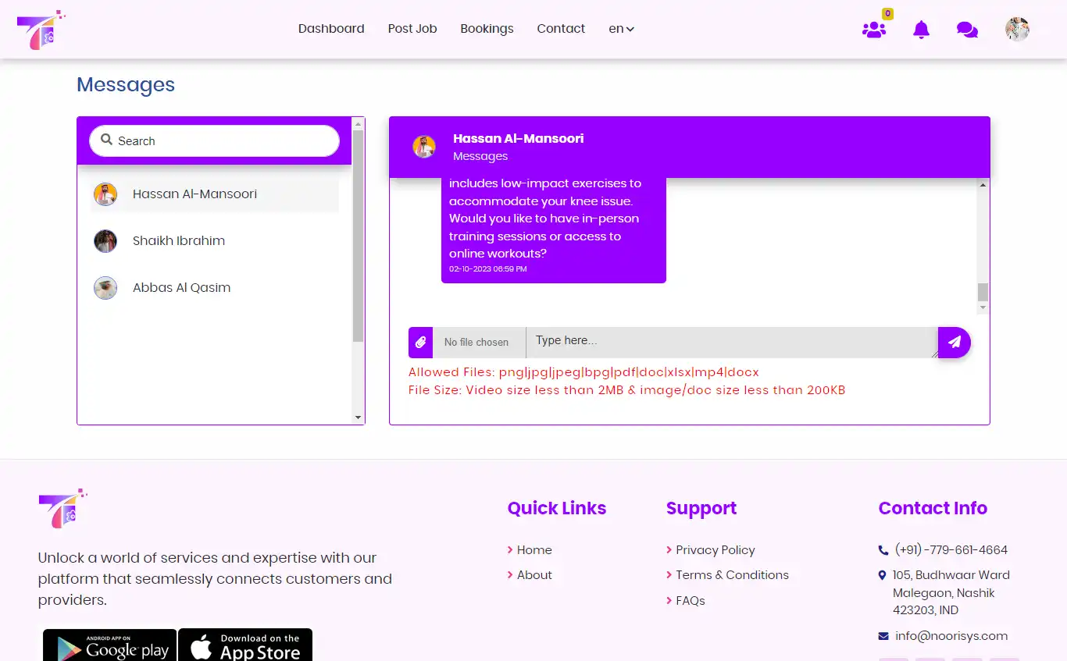Click the No file chosen file selector

(476, 342)
